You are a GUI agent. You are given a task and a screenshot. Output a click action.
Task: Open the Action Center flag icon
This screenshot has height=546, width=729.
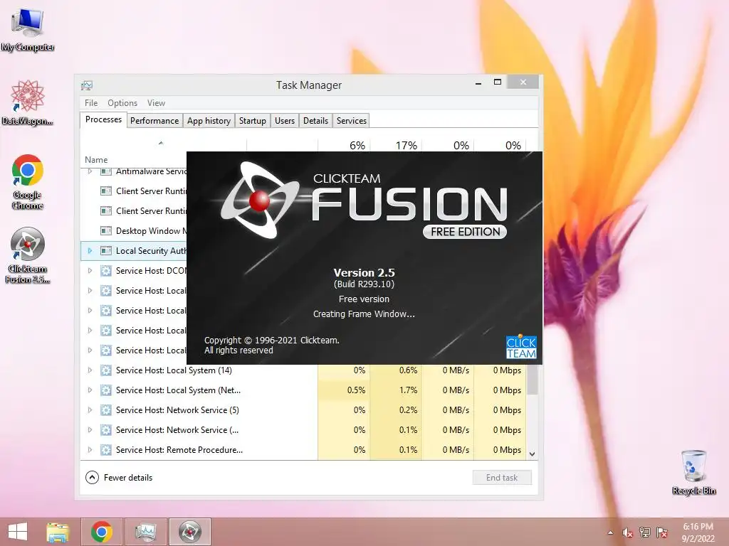[661, 532]
